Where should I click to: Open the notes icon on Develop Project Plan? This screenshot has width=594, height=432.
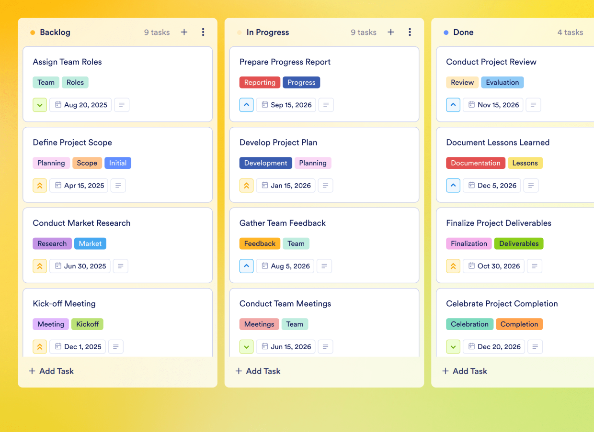[x=326, y=185]
